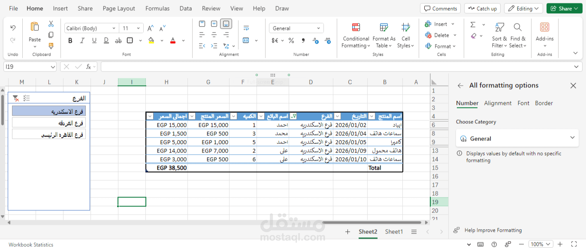The height and width of the screenshot is (248, 586).
Task: Select فرع الغردقه in the slicer
Action: pos(49,123)
